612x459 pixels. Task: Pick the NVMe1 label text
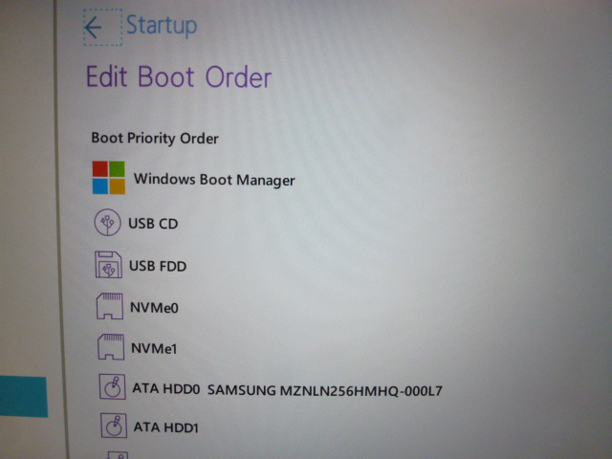click(x=154, y=349)
